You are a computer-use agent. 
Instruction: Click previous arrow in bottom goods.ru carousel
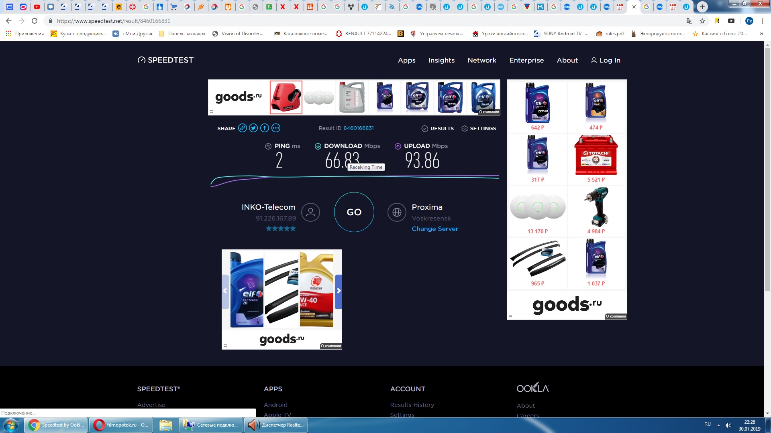(225, 291)
